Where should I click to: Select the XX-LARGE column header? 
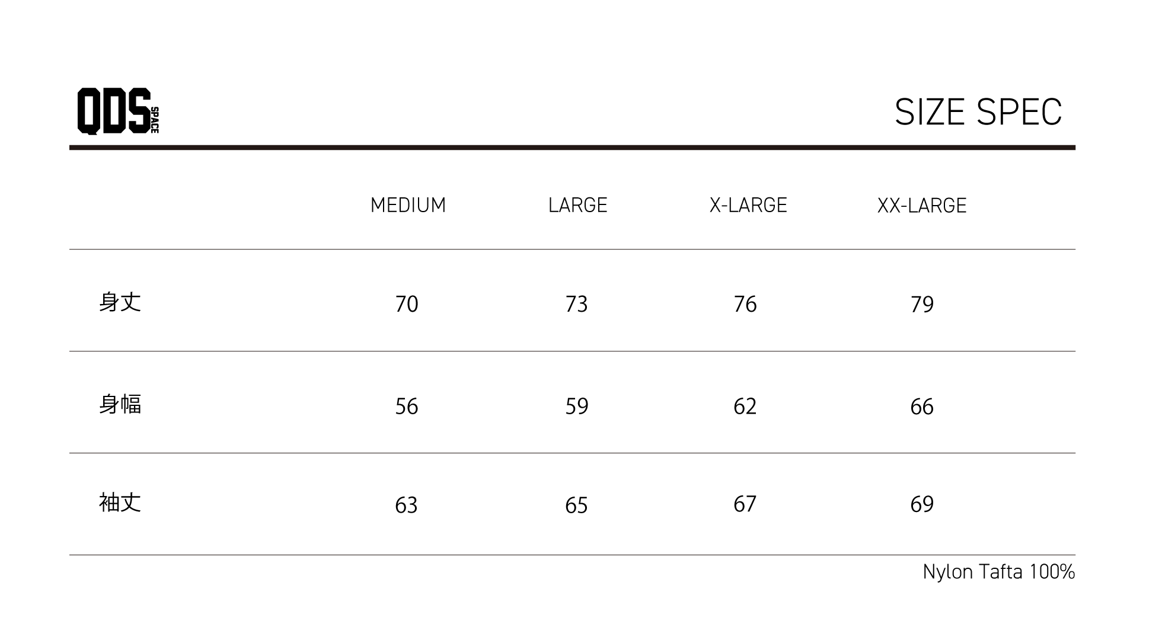(x=922, y=206)
